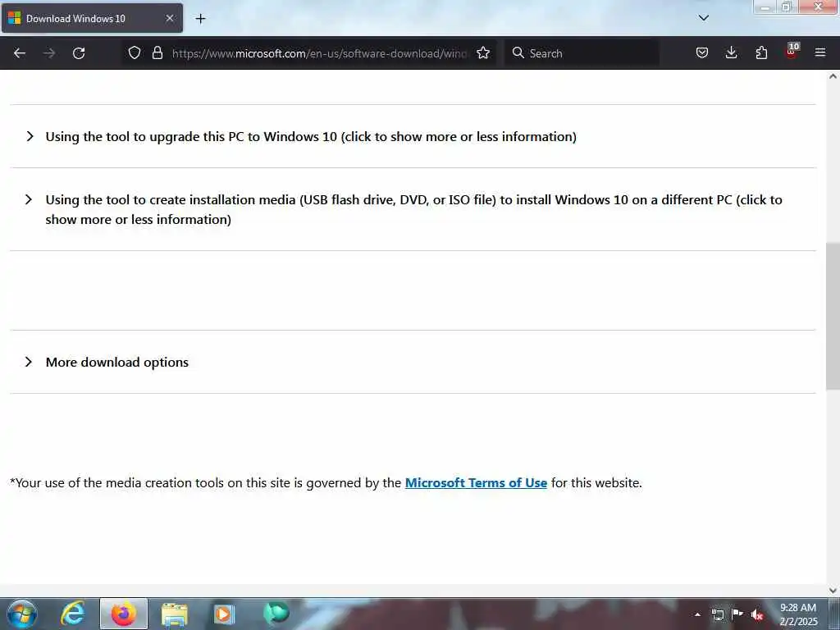The height and width of the screenshot is (630, 840).
Task: Expand the upgrade this PC section chevron
Action: [x=30, y=137]
